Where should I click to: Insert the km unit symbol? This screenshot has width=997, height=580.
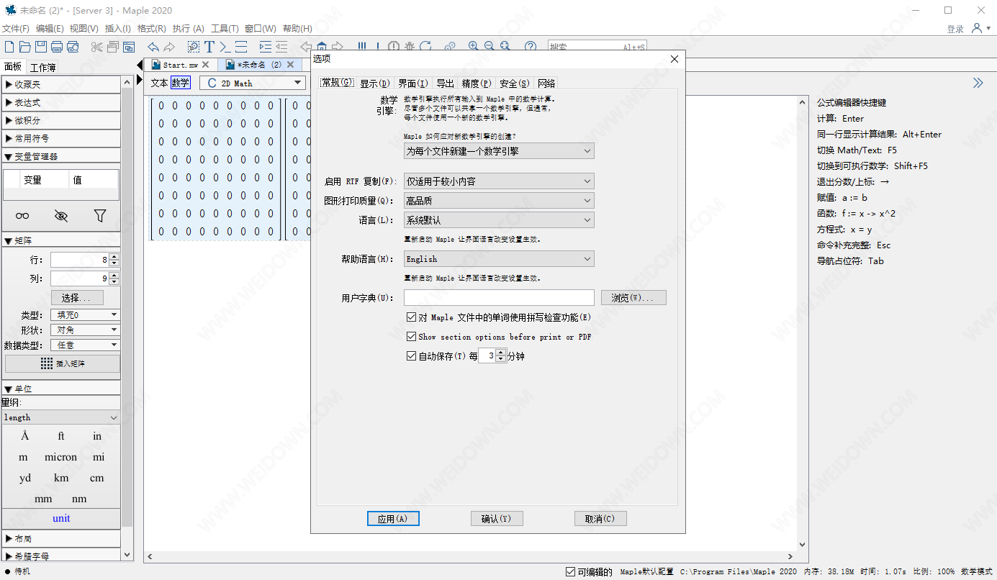[x=61, y=478]
